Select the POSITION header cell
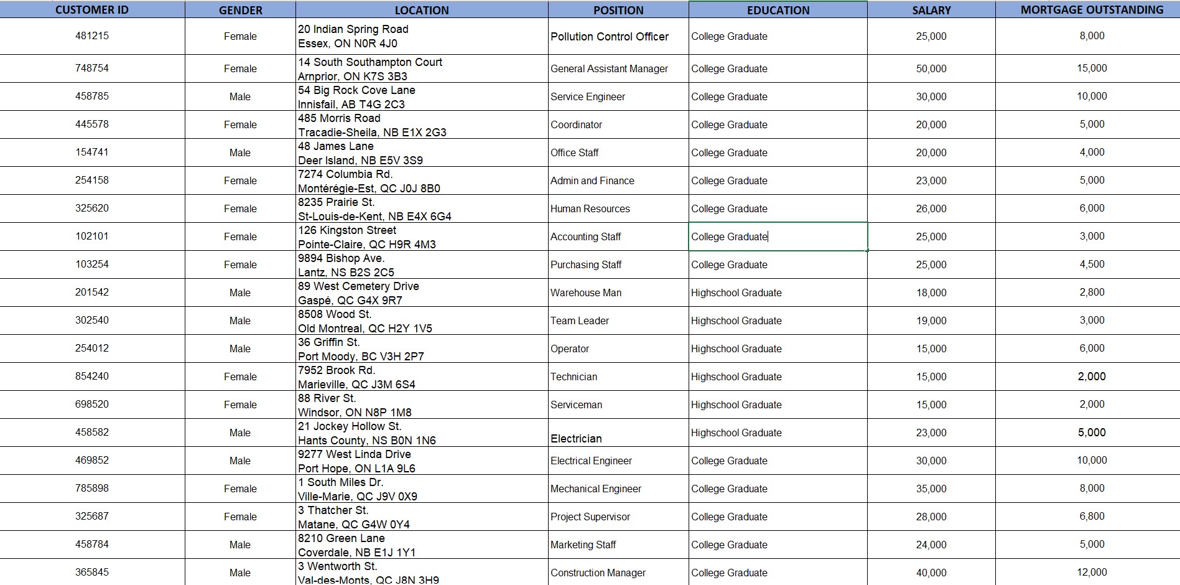The width and height of the screenshot is (1180, 585). (618, 9)
